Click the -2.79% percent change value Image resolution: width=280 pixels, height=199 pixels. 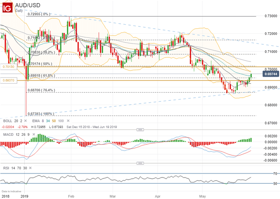click(23, 127)
